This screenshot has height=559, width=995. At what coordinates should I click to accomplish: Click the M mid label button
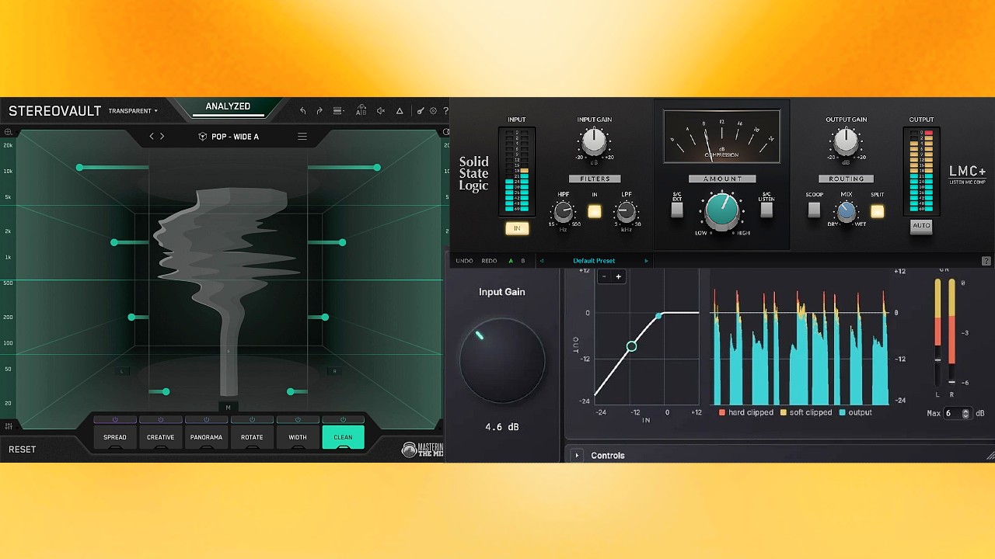(x=229, y=407)
